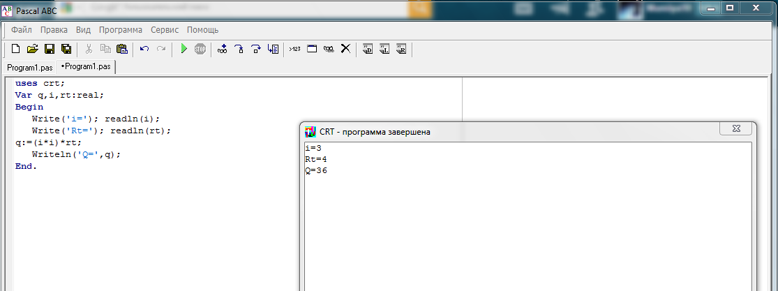Click the STOP program icon
Screen dimensions: 778x291
point(200,49)
